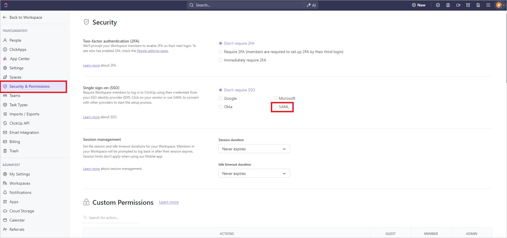Viewport: 507px width, 238px height.
Task: Open the notepad icon in top bar
Action: point(448,5)
